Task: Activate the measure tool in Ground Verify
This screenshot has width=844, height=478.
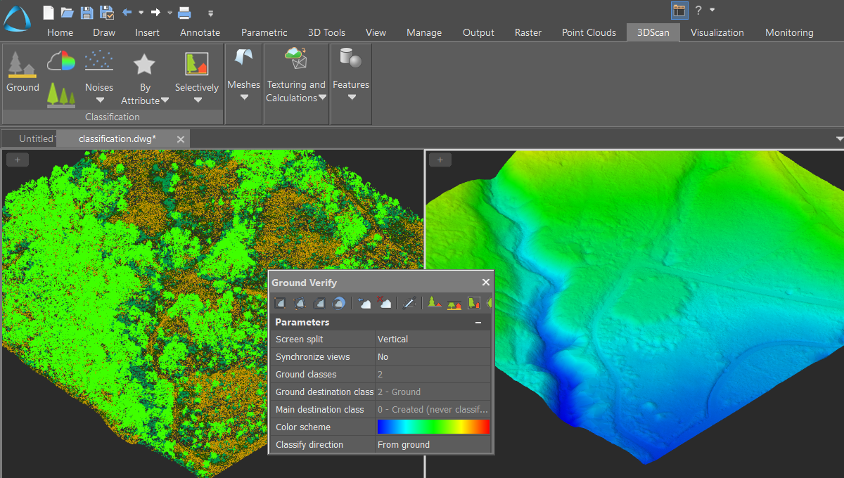Action: (x=409, y=302)
